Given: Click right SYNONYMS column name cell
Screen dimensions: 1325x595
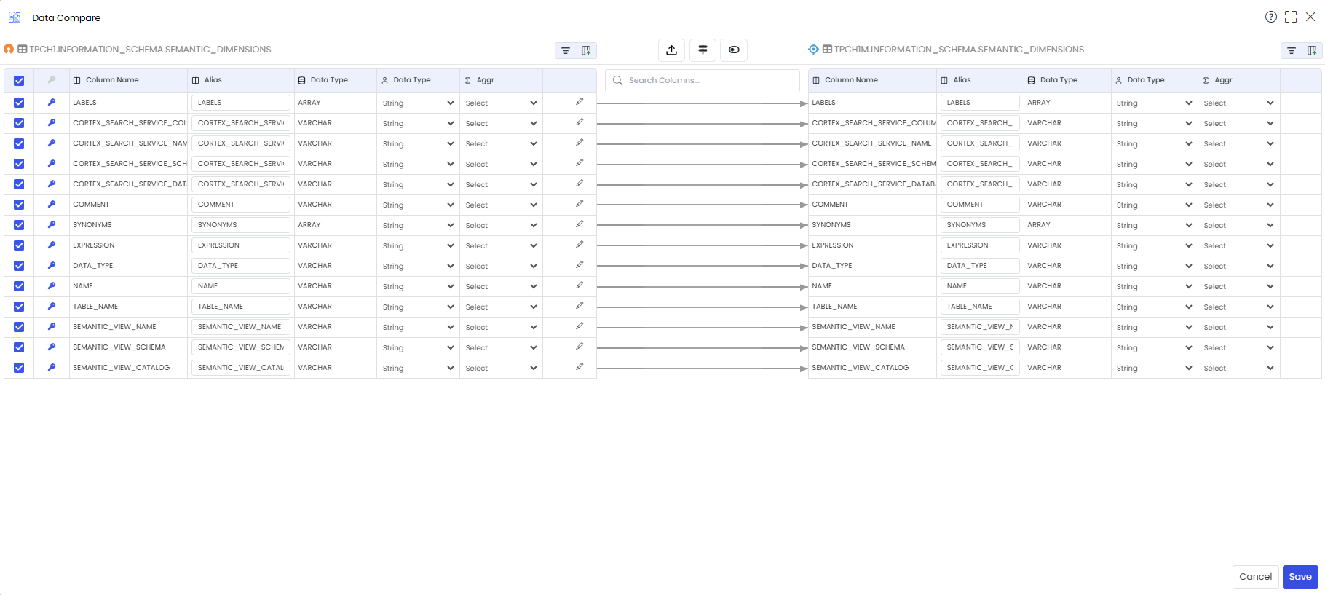Looking at the screenshot, I should pos(872,225).
